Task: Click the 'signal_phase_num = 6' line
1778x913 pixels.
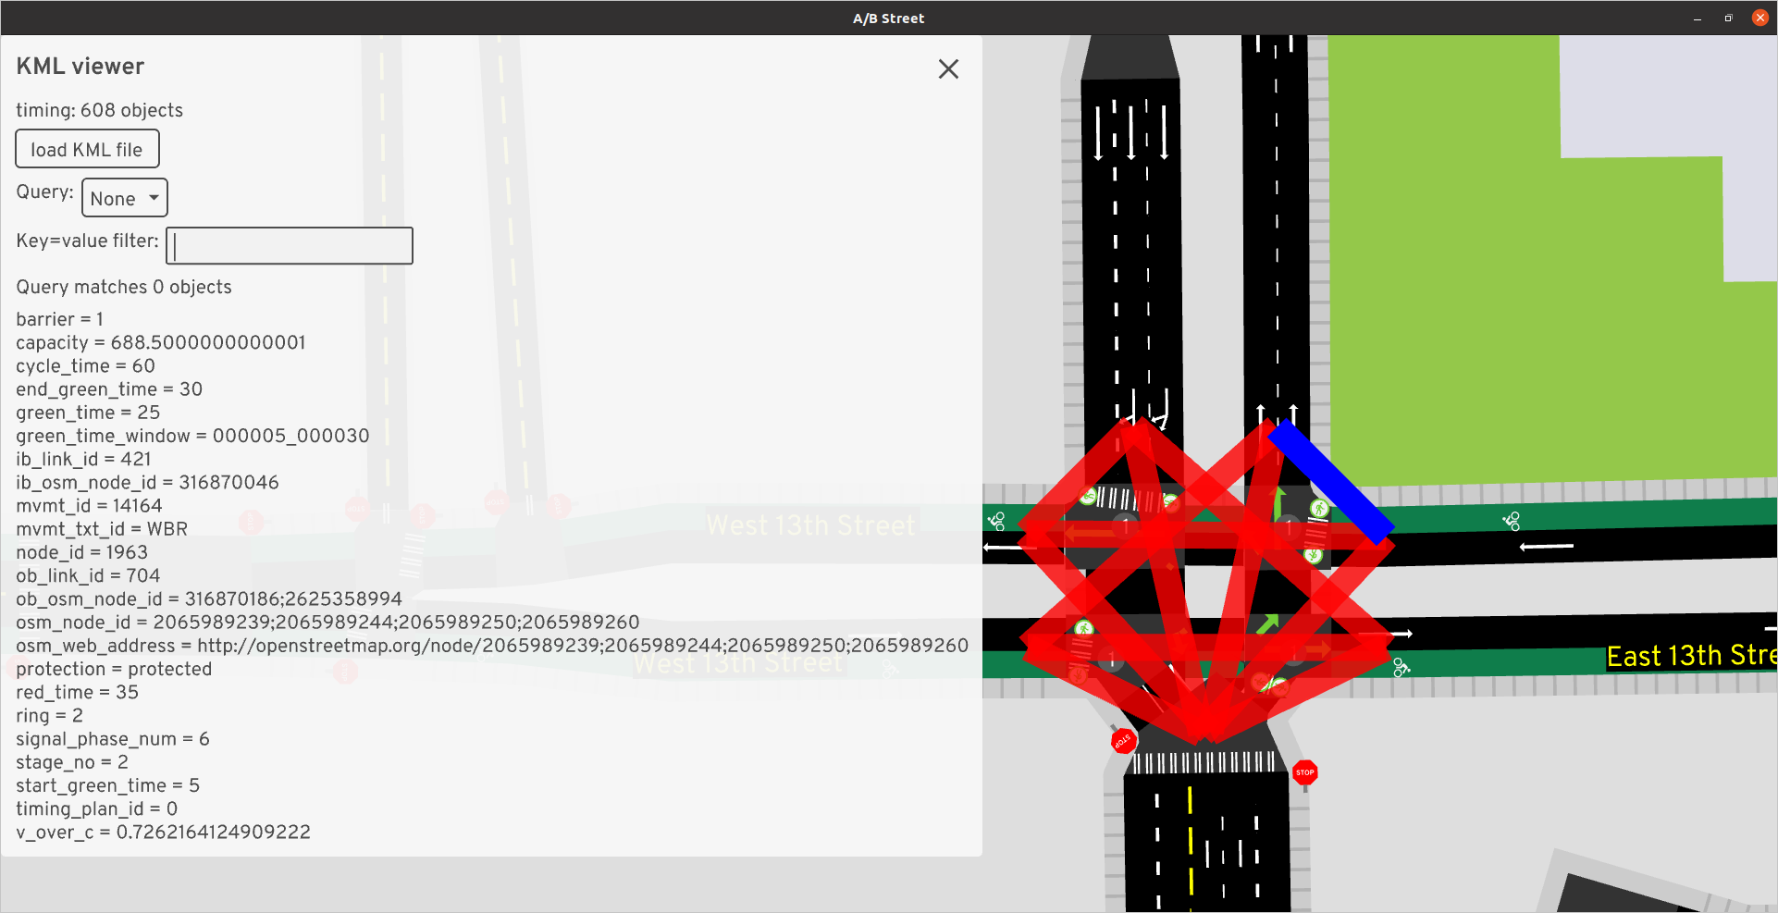Action: tap(113, 738)
